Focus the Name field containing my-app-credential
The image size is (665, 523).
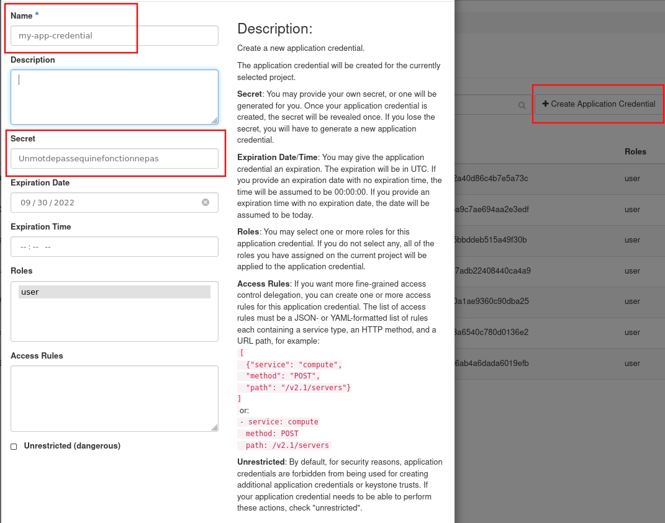click(114, 35)
